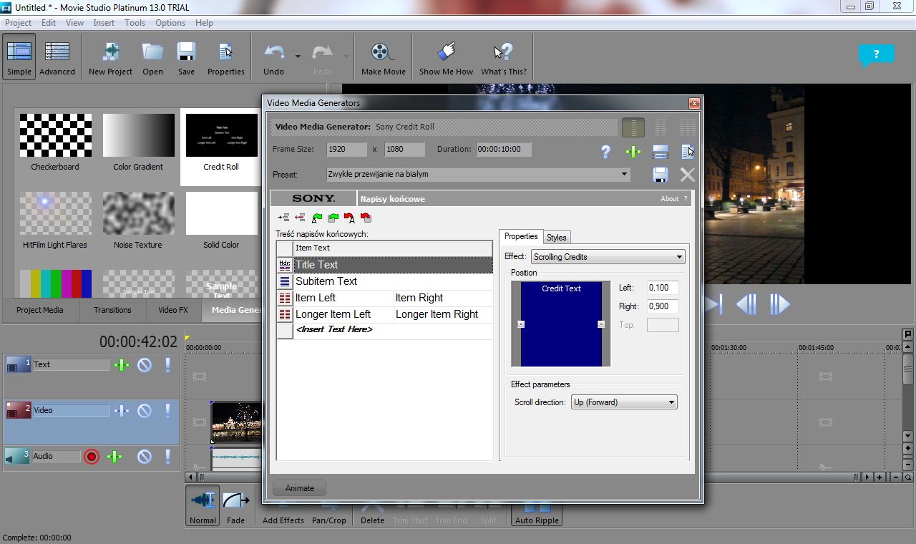This screenshot has height=544, width=916.
Task: Arm the Audio track for recording
Action: point(91,457)
